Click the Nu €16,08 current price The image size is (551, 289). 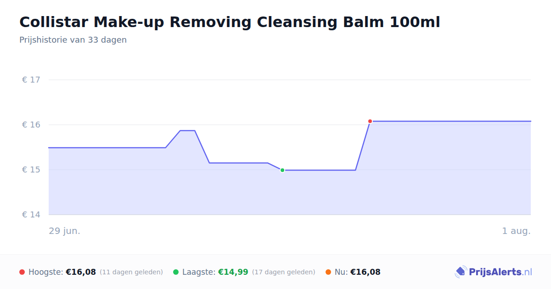(365, 272)
